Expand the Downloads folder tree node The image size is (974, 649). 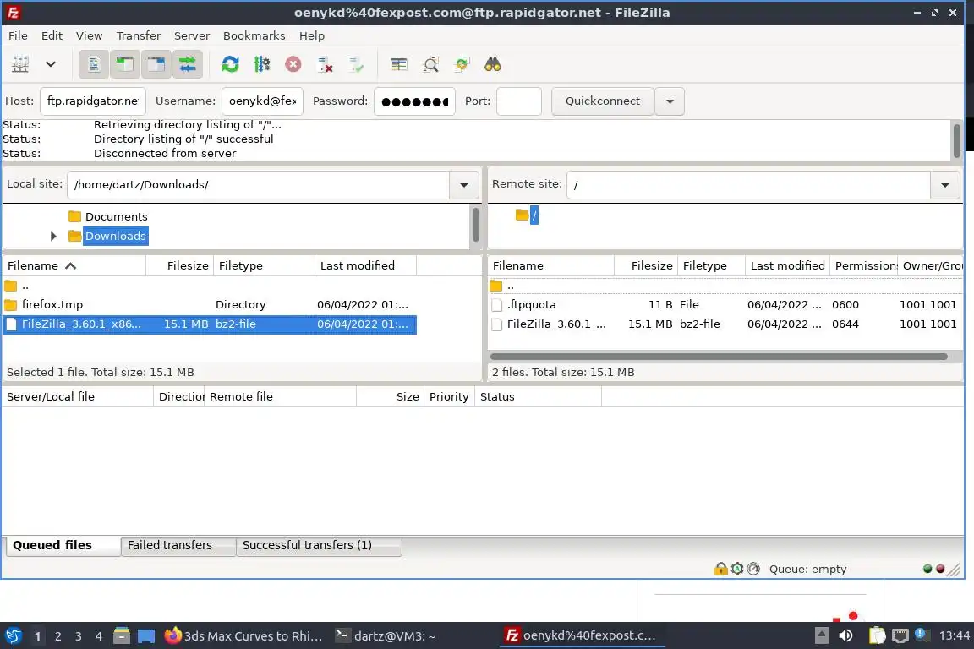pos(53,236)
